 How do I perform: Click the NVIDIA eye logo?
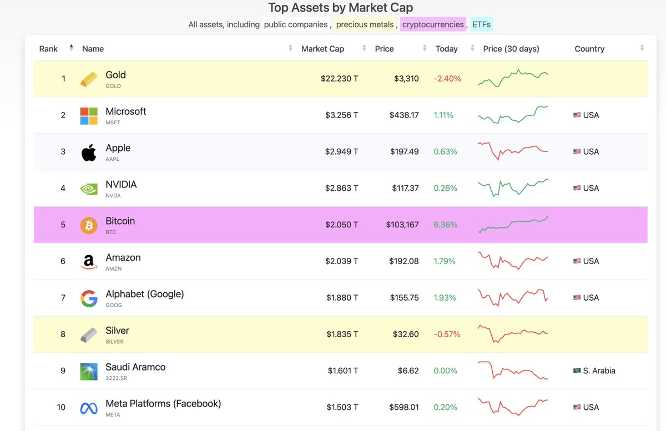(88, 188)
